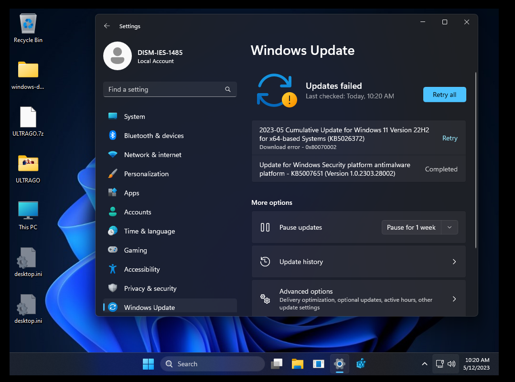Open Update history chevron
Screen dimensions: 515x382
pyautogui.click(x=454, y=262)
